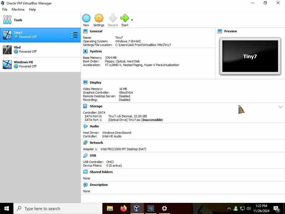
Task: Open the Windows Start menu
Action: tap(7, 208)
